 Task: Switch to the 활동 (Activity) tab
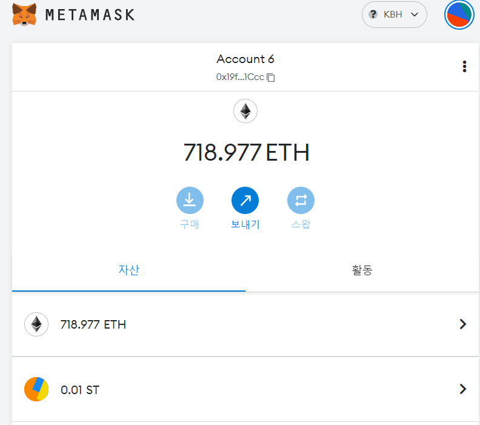coord(362,270)
